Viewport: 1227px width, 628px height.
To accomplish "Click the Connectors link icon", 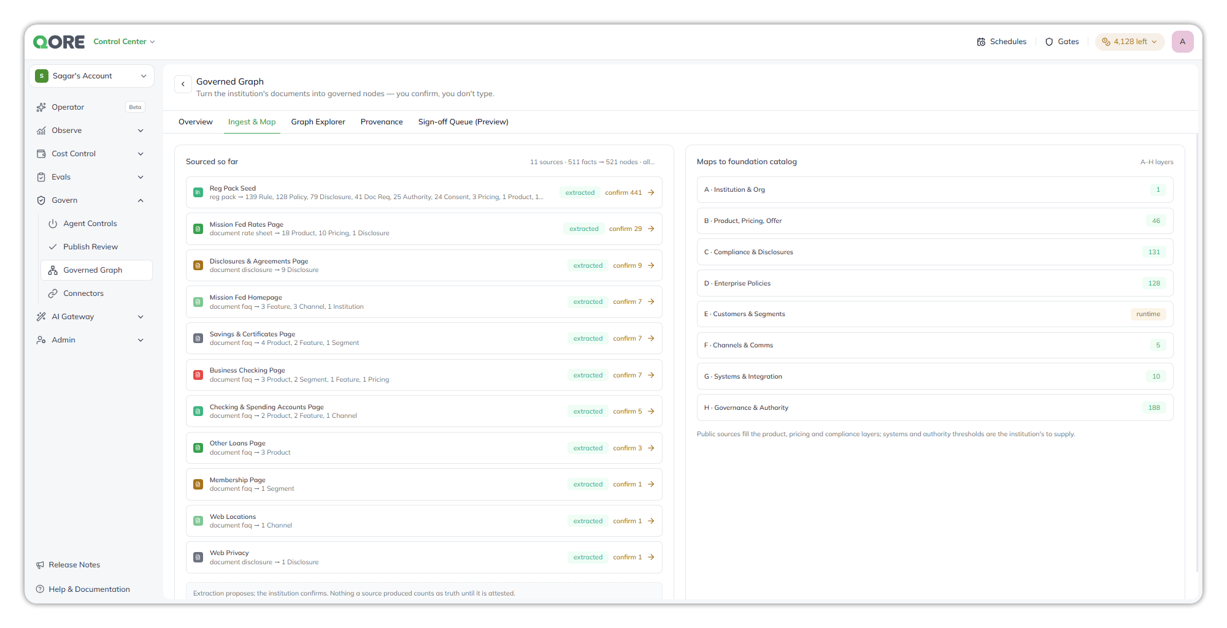I will click(x=53, y=293).
